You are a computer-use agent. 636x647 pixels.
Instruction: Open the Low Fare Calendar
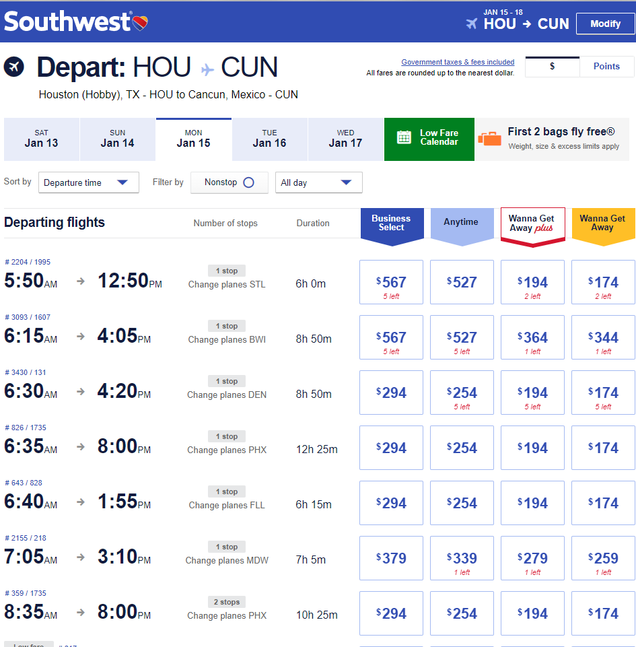click(429, 139)
